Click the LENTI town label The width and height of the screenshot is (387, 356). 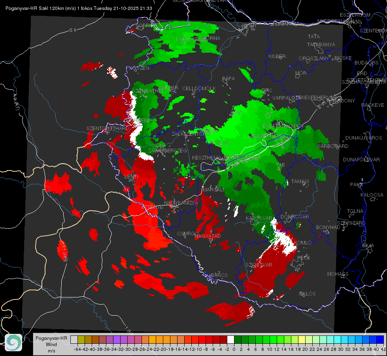coord(131,177)
